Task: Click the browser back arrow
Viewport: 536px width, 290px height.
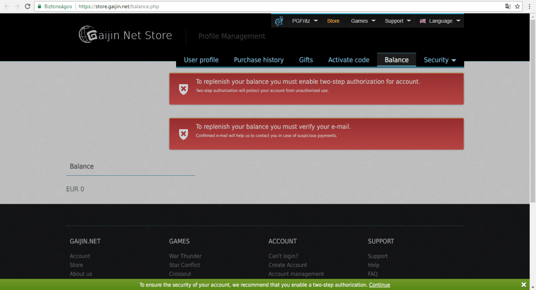Action: coord(7,6)
